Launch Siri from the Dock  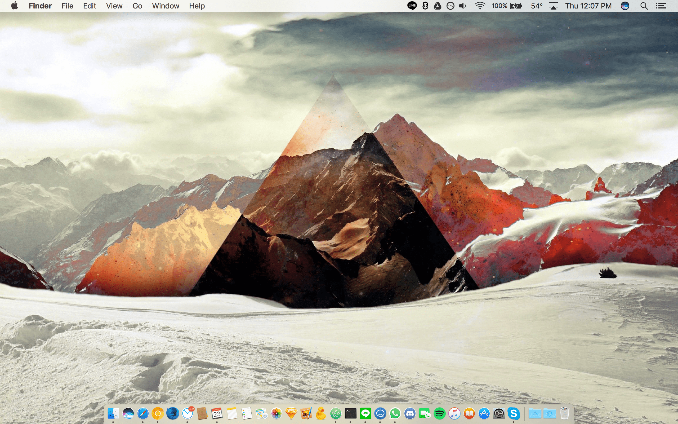128,413
